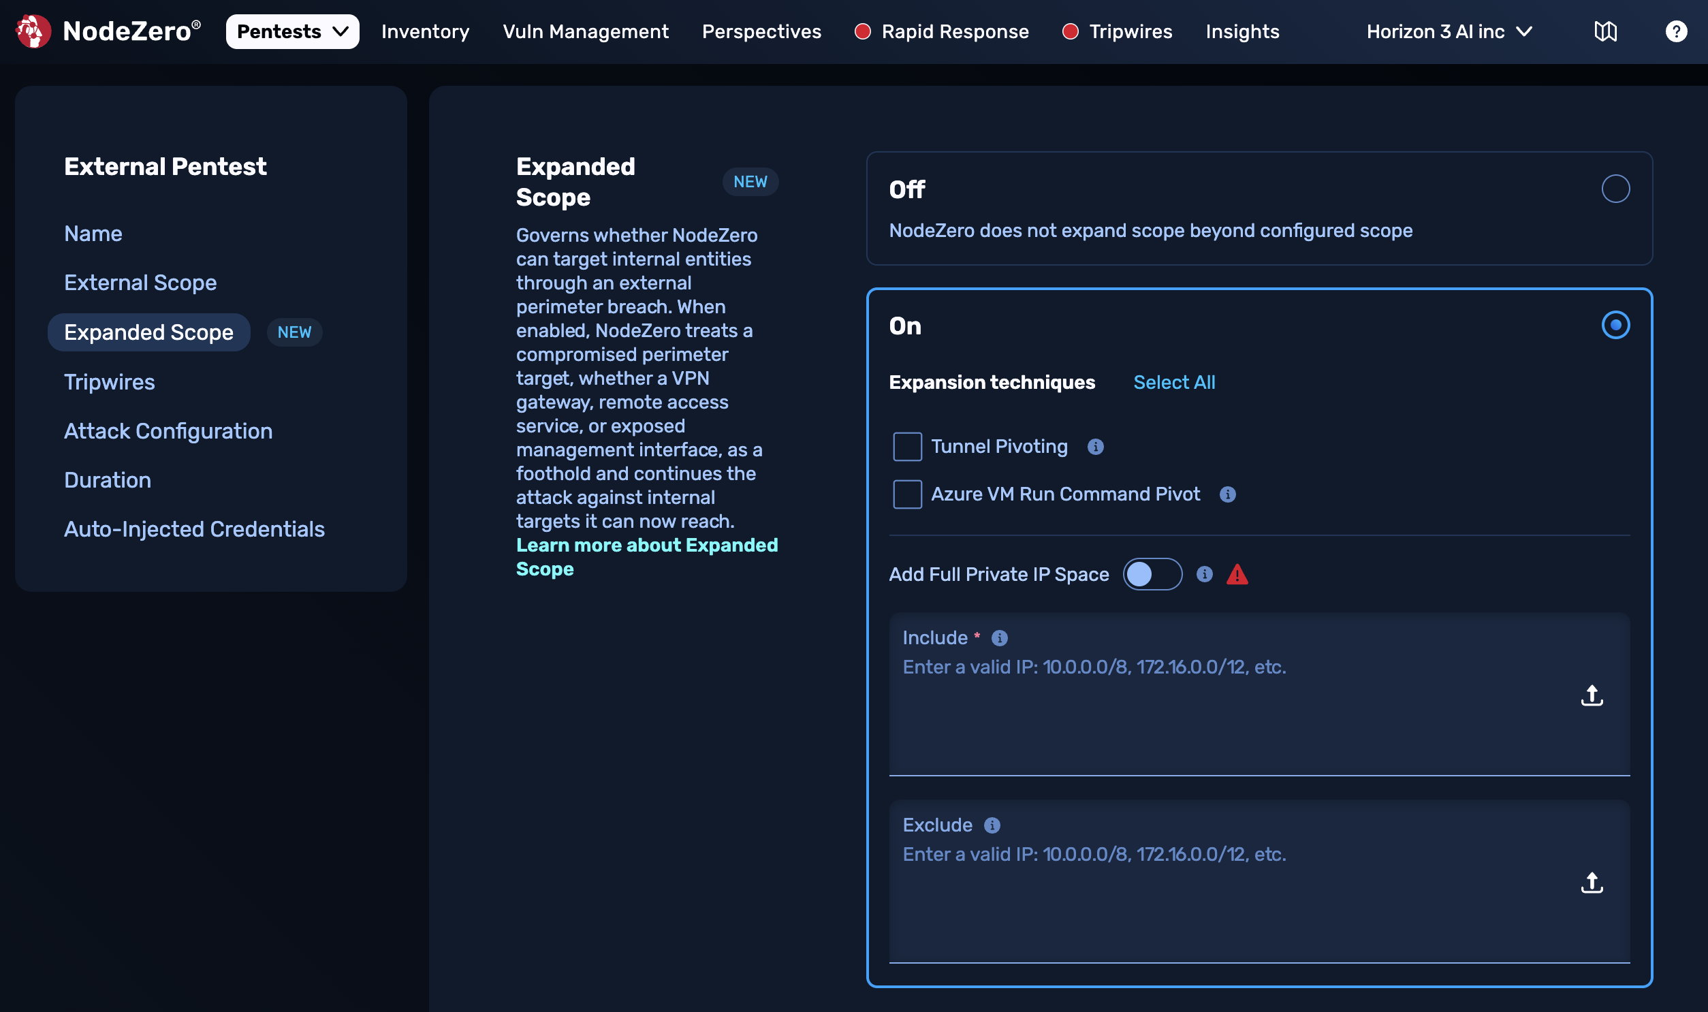Go to External Scope section in sidebar
Image resolution: width=1708 pixels, height=1012 pixels.
140,283
